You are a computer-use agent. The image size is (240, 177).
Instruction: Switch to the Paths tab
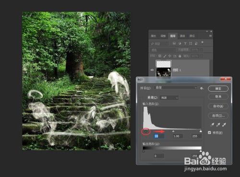pyautogui.click(x=192, y=36)
